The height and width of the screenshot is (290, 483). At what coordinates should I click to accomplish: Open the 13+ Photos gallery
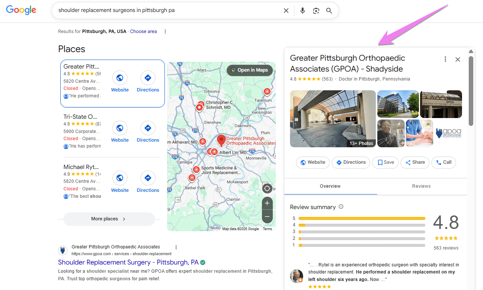pyautogui.click(x=361, y=143)
